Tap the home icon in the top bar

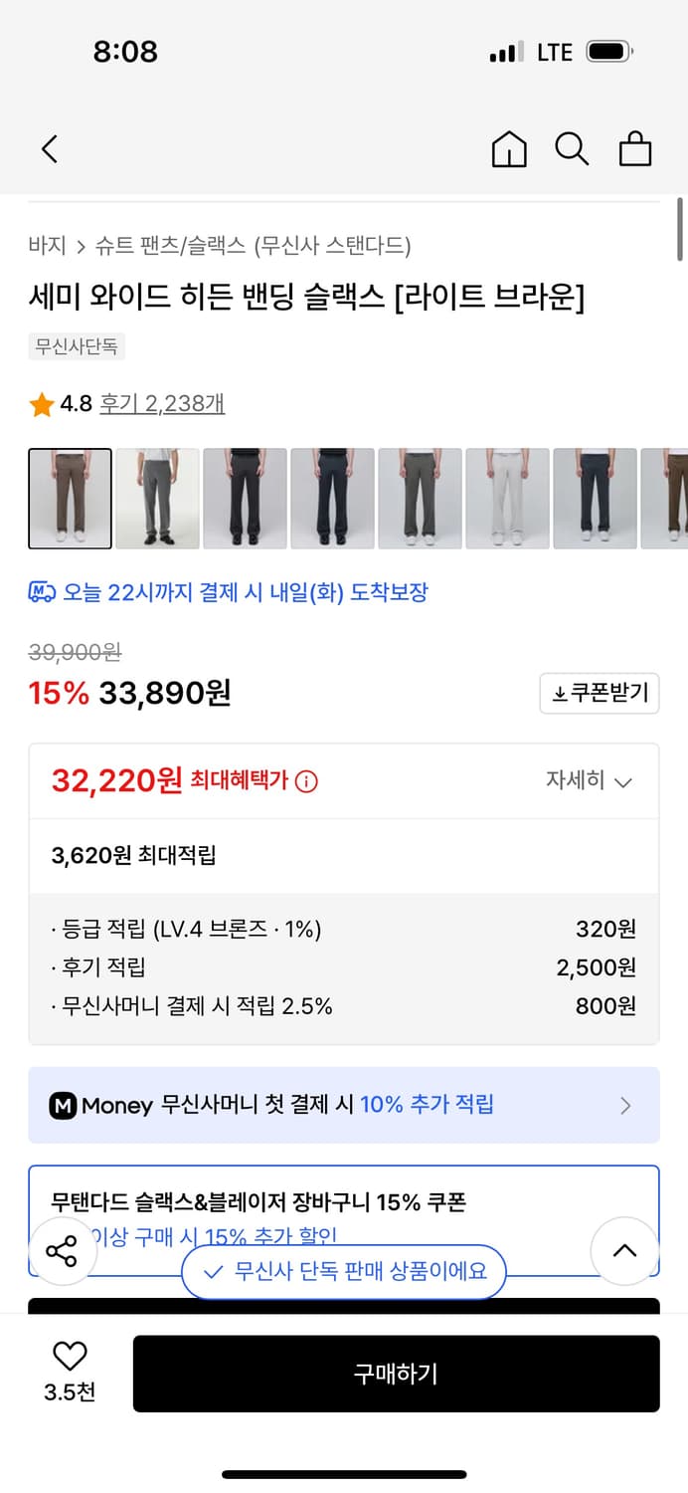point(509,148)
